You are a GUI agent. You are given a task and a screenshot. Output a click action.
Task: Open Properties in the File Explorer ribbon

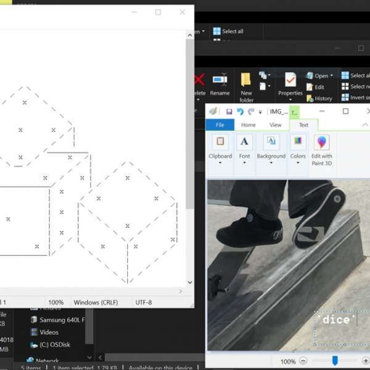[290, 84]
